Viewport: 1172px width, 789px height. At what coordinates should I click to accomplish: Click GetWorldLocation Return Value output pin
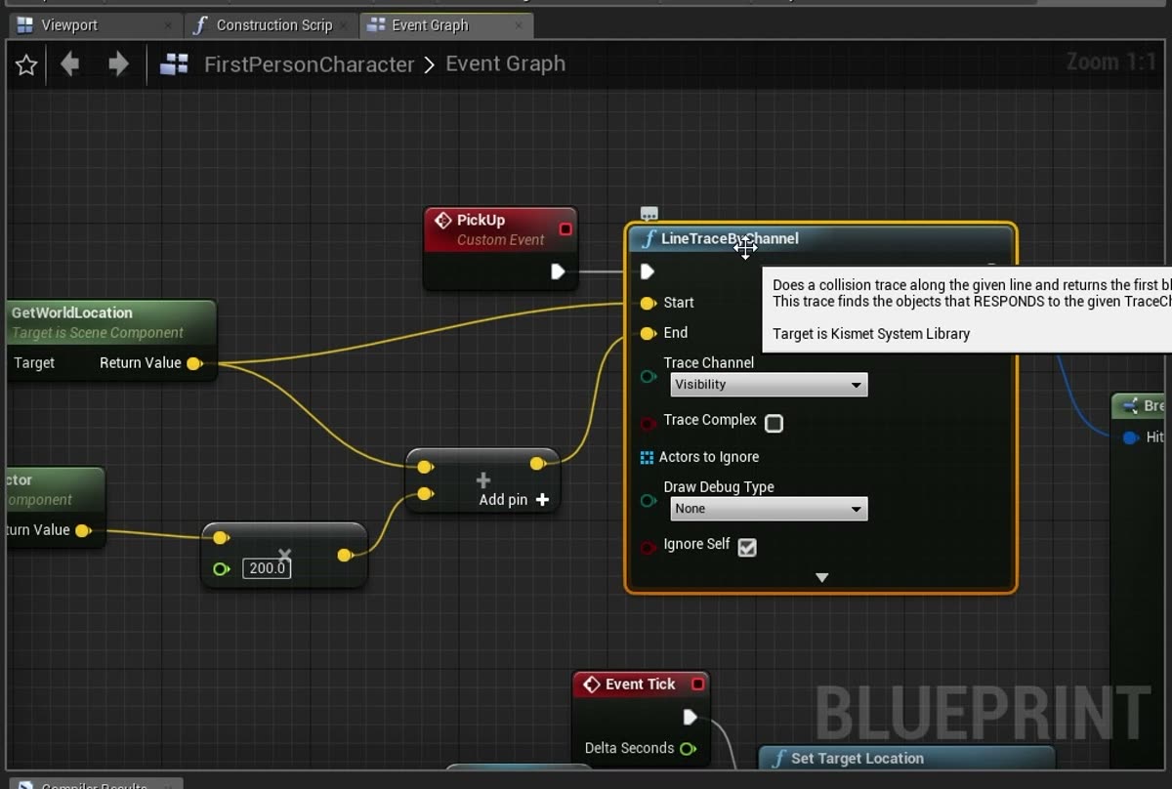coord(194,363)
